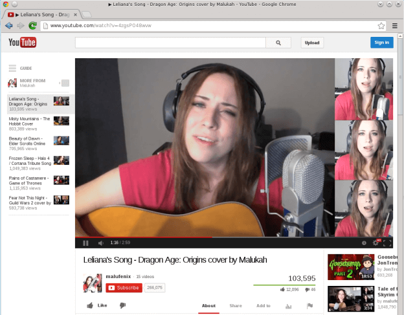Click the Chrome icon in the title bar

pyautogui.click(x=6, y=4)
